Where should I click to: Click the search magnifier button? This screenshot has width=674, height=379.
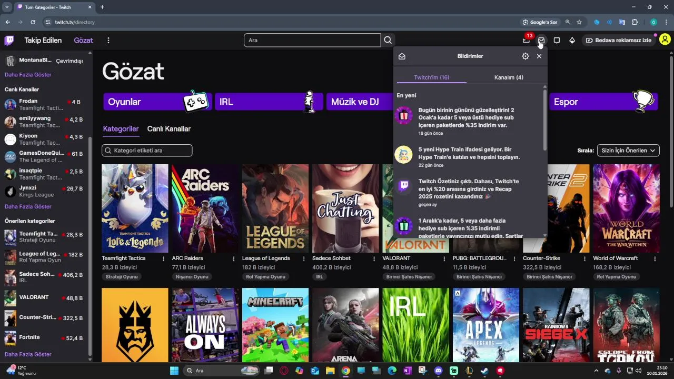388,40
